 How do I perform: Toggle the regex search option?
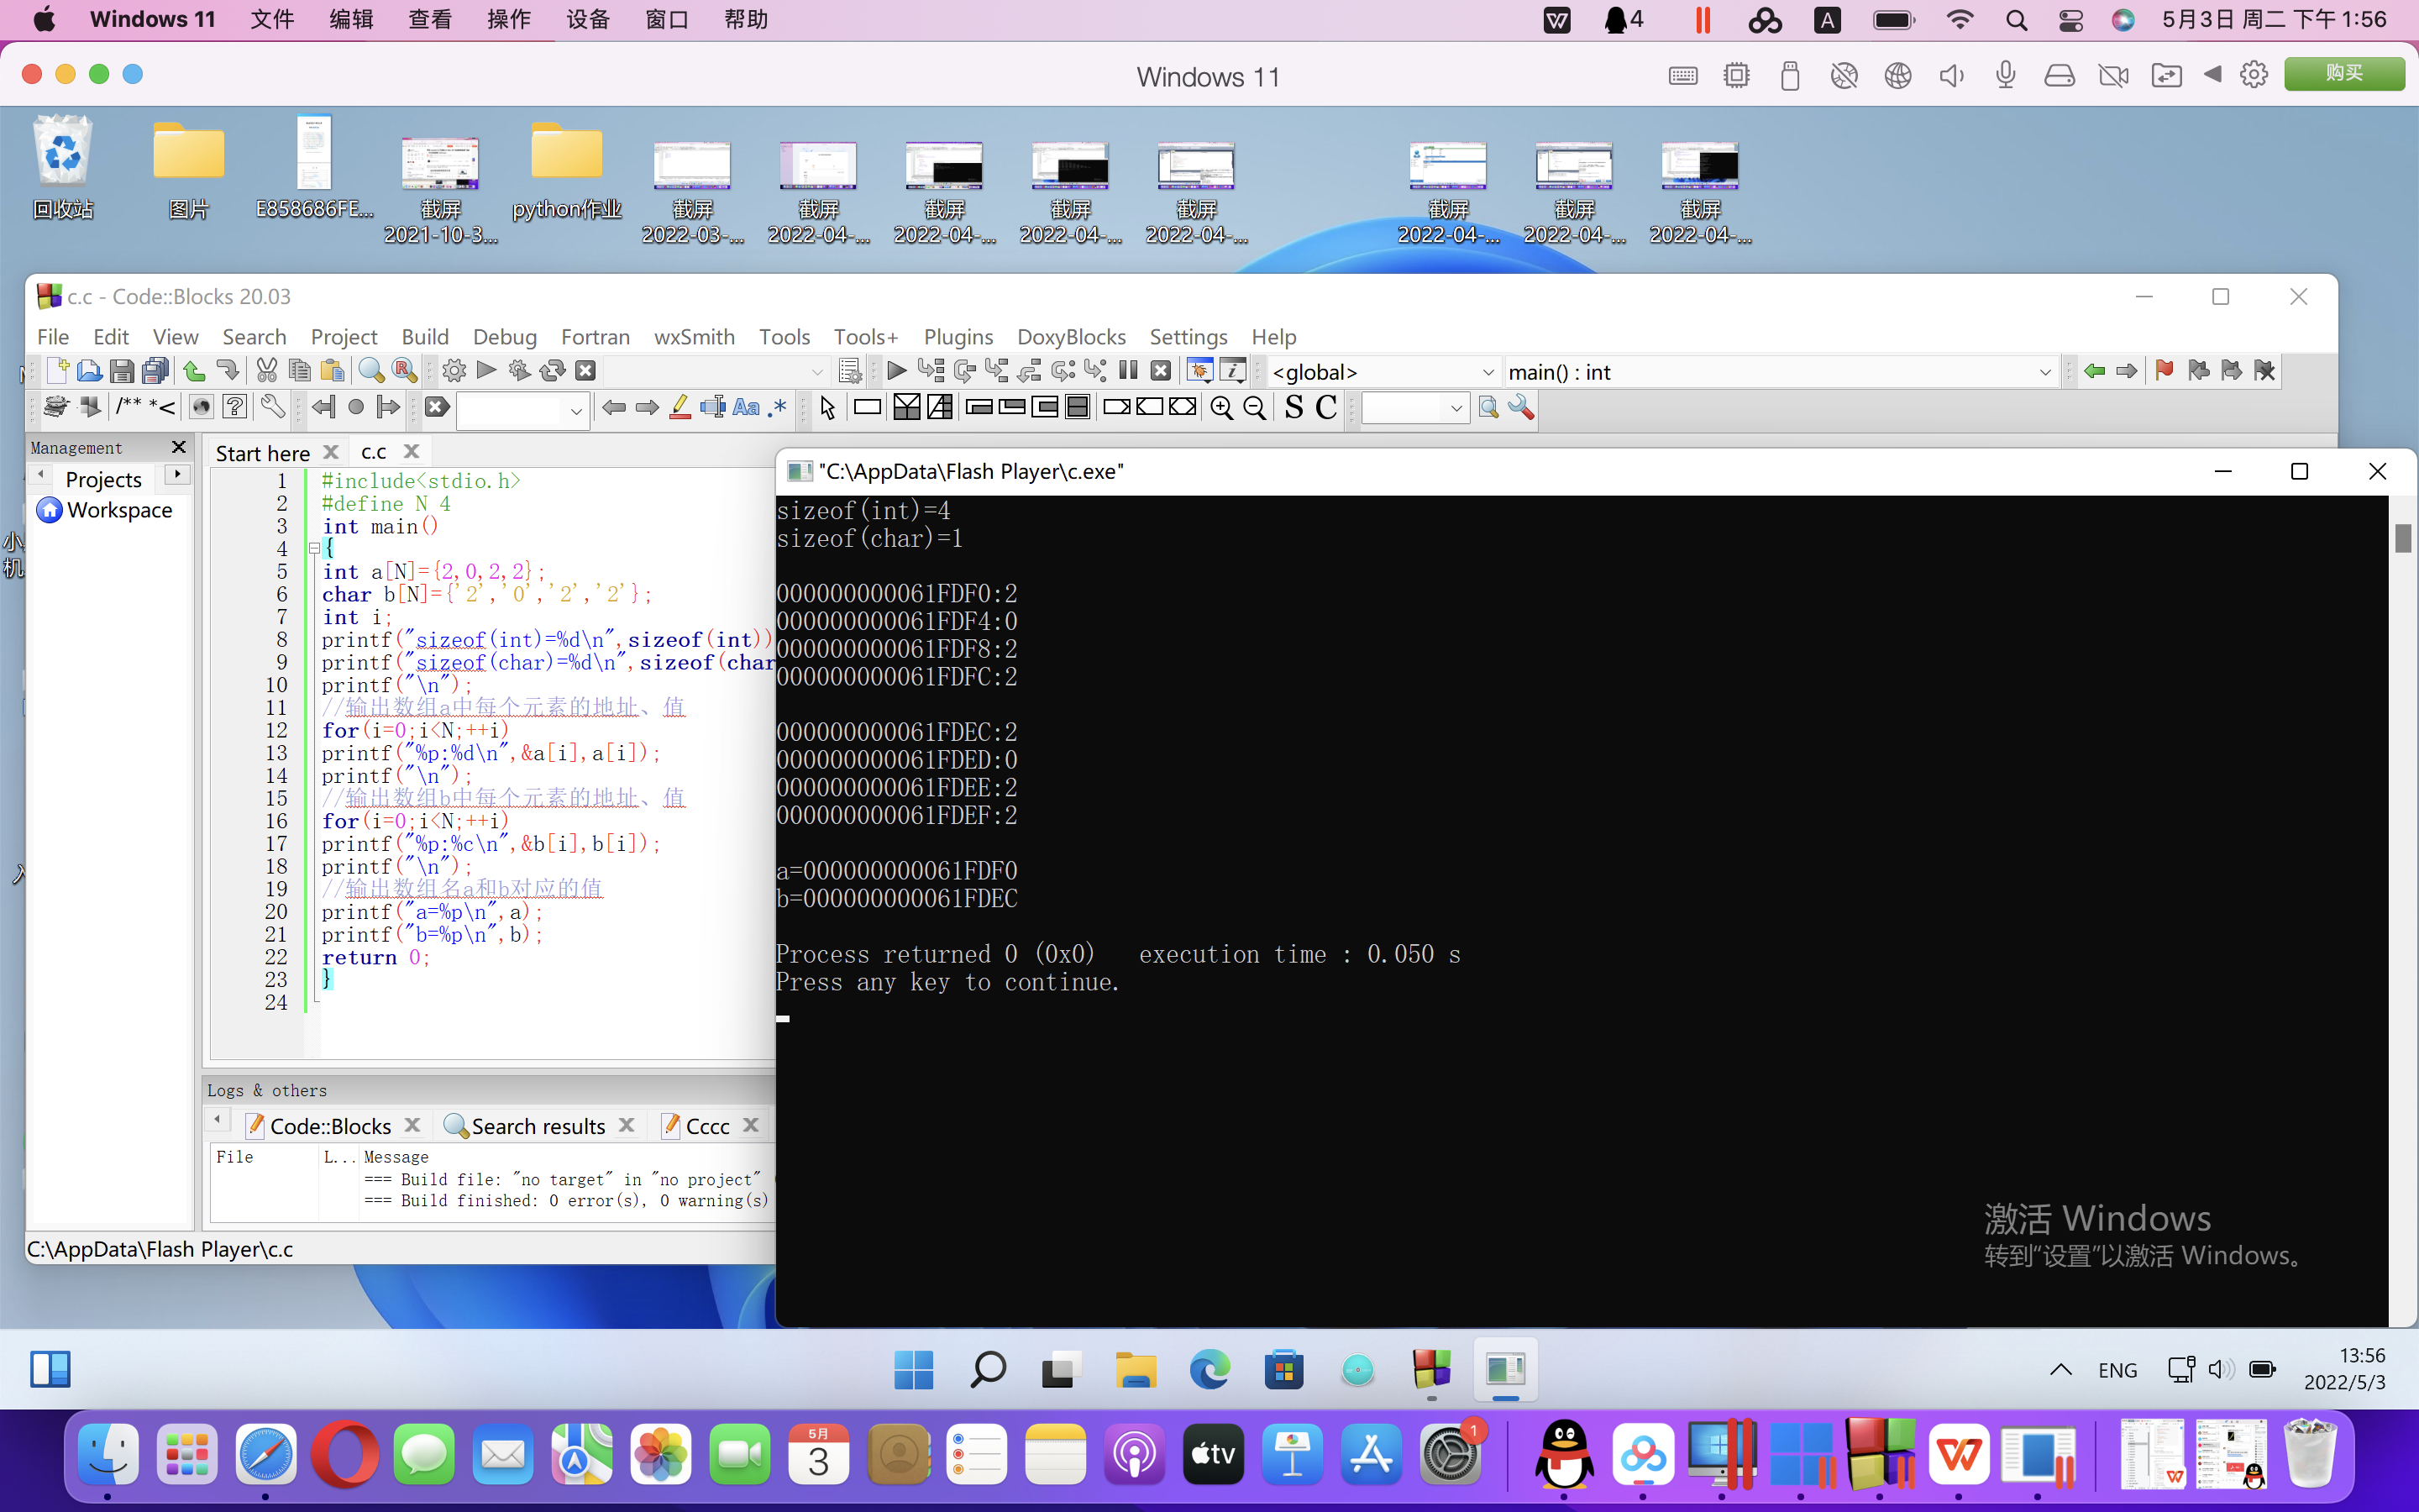(x=778, y=408)
